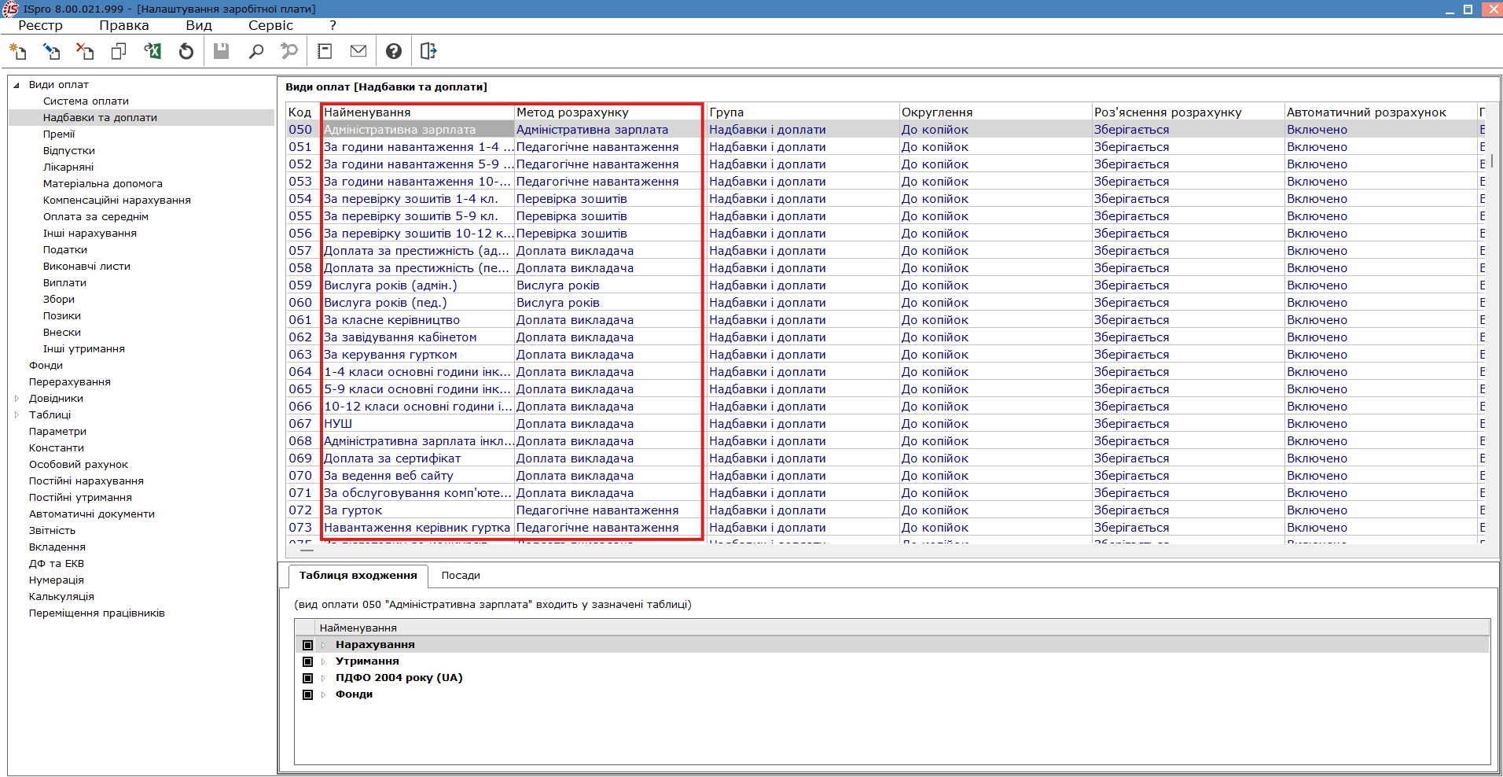Click the refresh arrow icon

pos(186,51)
